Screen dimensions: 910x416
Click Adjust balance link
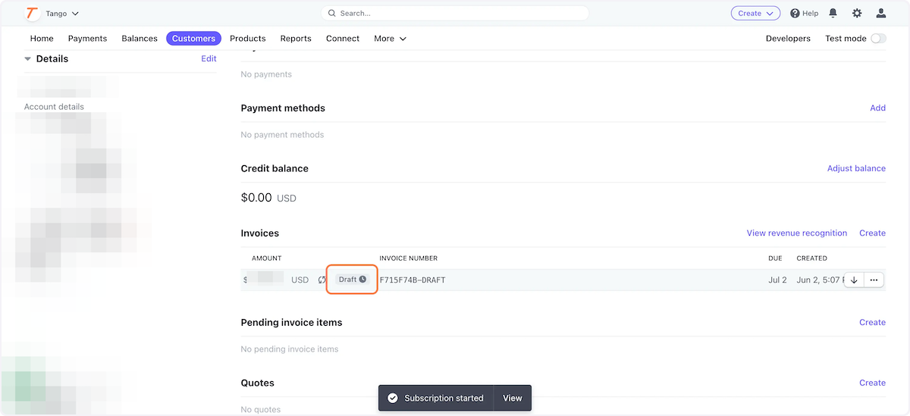tap(856, 168)
